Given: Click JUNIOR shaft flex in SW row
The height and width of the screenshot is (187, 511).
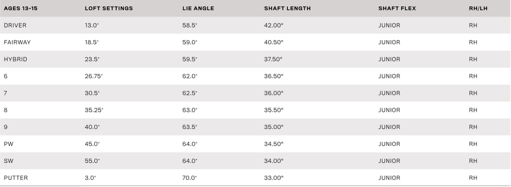Looking at the screenshot, I should click(x=389, y=161).
